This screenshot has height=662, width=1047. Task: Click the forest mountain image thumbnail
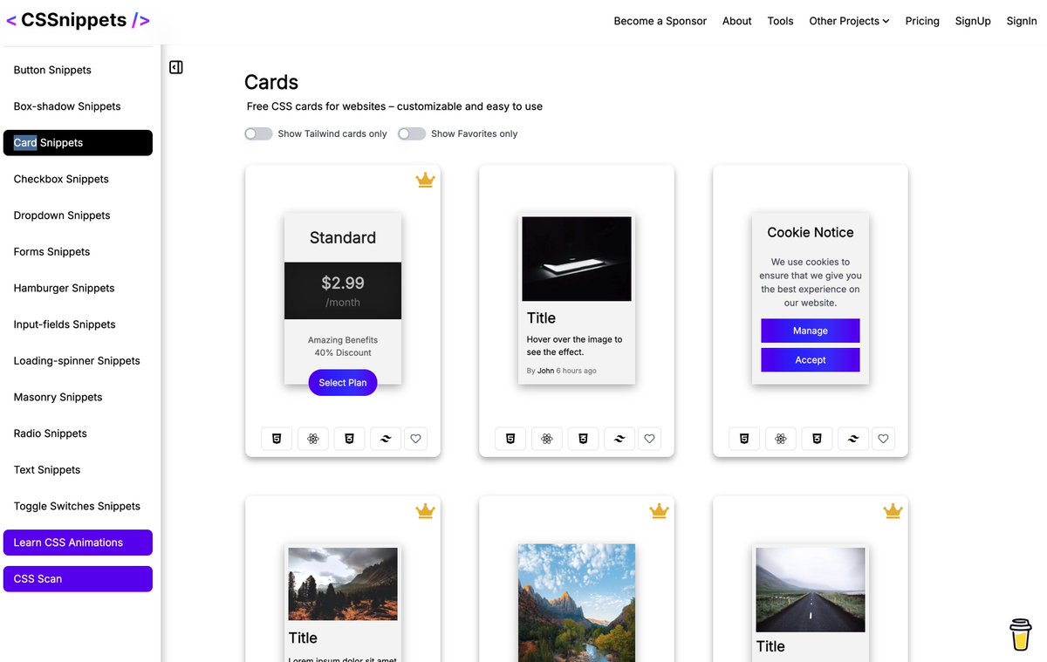click(x=343, y=584)
